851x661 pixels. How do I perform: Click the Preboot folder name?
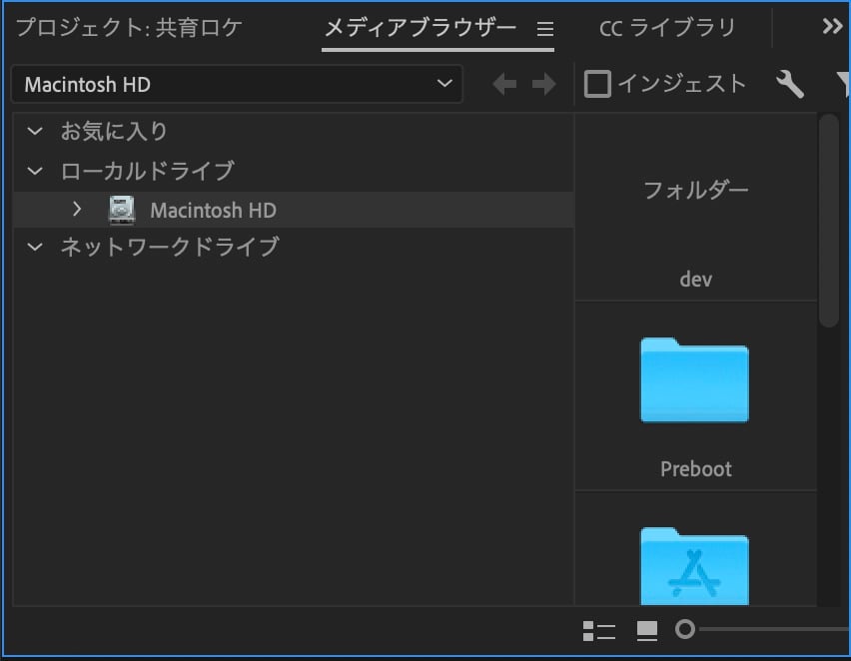click(x=696, y=469)
